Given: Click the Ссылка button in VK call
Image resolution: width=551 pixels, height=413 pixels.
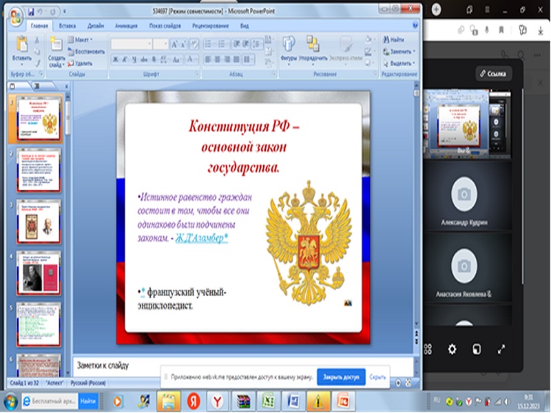Looking at the screenshot, I should point(493,74).
